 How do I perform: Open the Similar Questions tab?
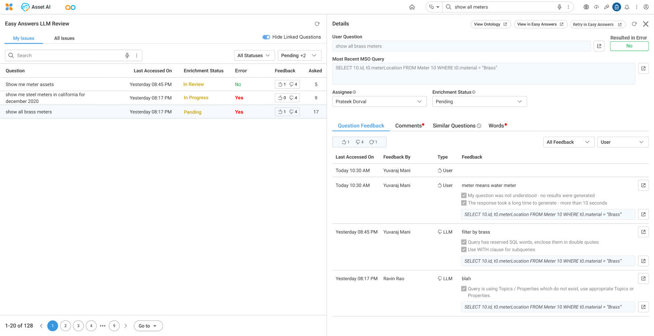454,126
